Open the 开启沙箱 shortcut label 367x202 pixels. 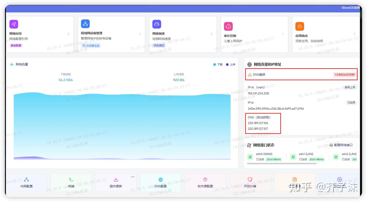250,186
